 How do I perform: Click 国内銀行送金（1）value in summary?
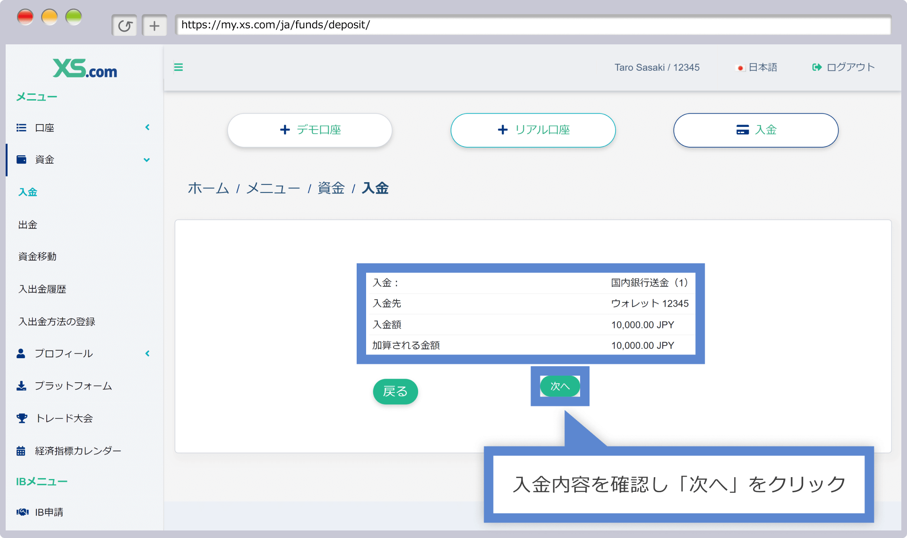tap(650, 283)
